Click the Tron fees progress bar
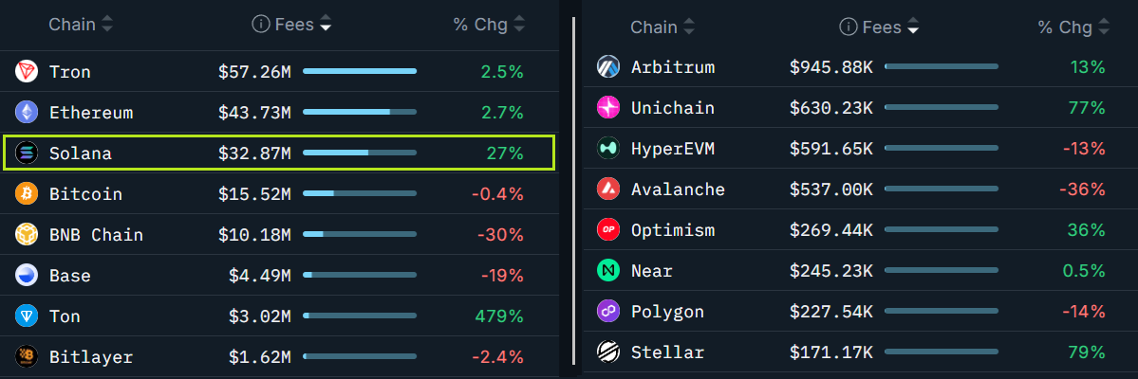 pos(360,71)
